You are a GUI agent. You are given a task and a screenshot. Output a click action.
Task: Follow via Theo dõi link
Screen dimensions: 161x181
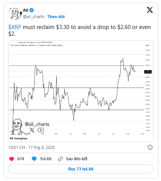point(56,17)
